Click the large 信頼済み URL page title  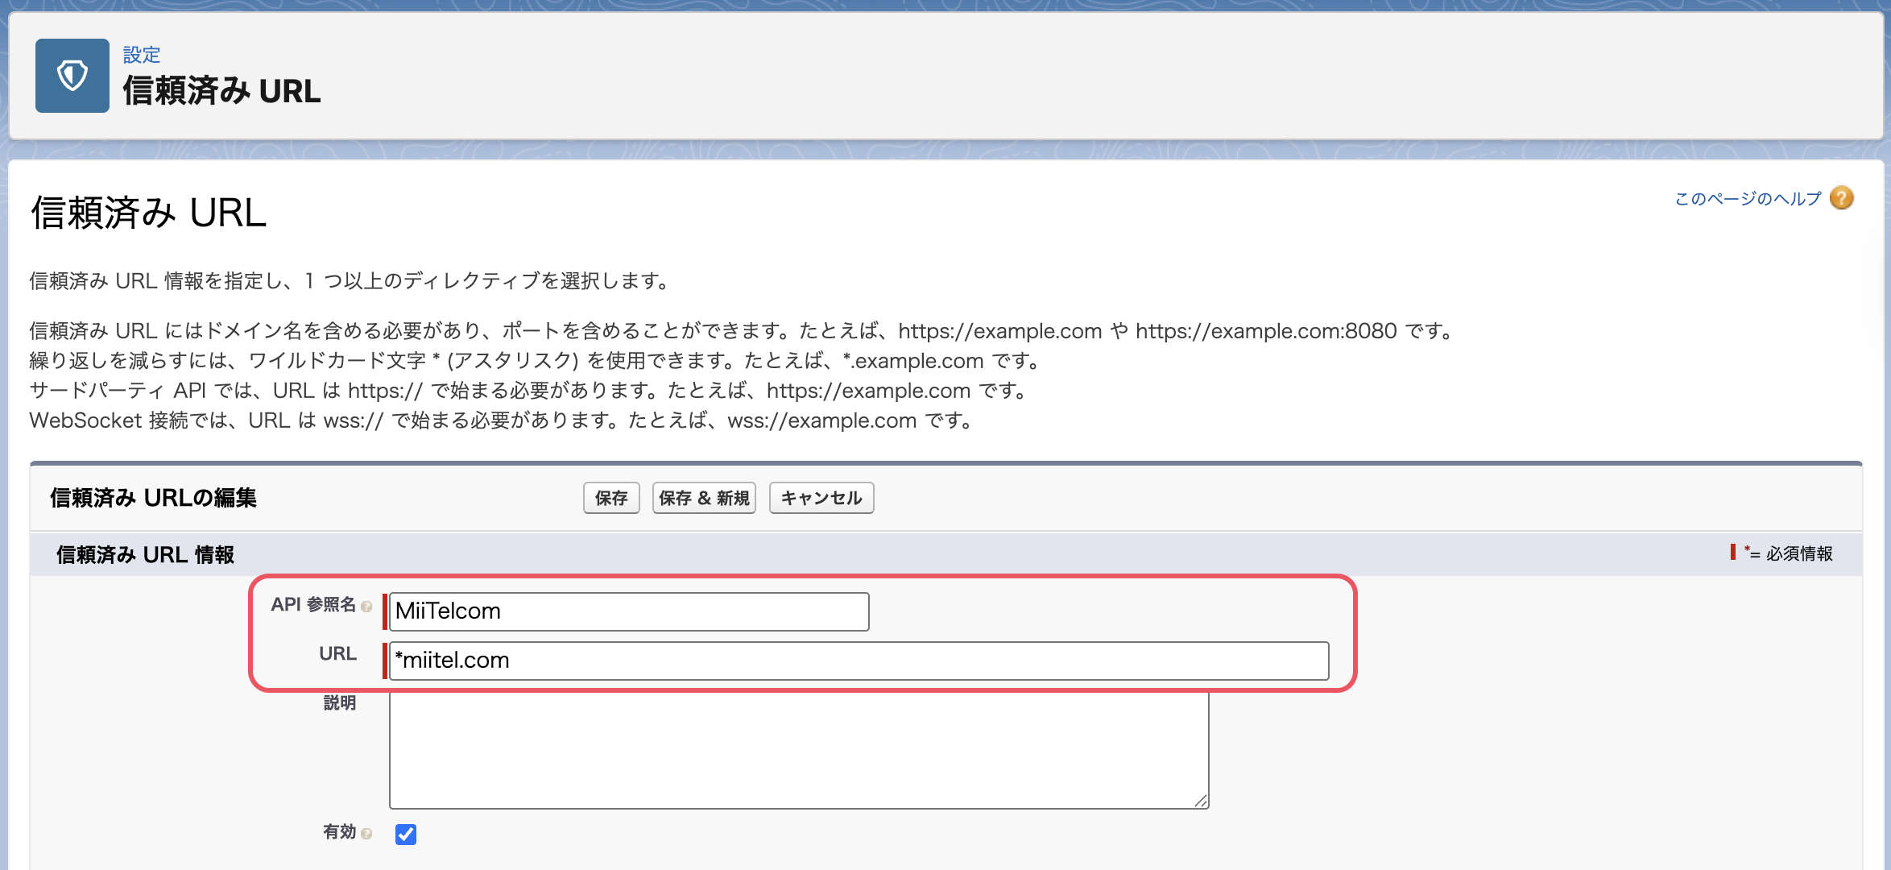click(x=148, y=213)
